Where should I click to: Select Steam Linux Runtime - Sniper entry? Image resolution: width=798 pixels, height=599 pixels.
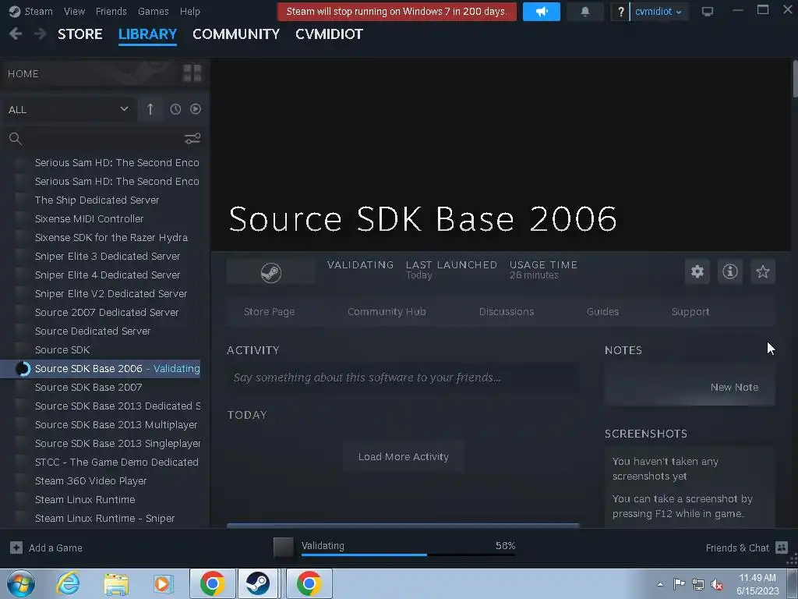coord(104,519)
